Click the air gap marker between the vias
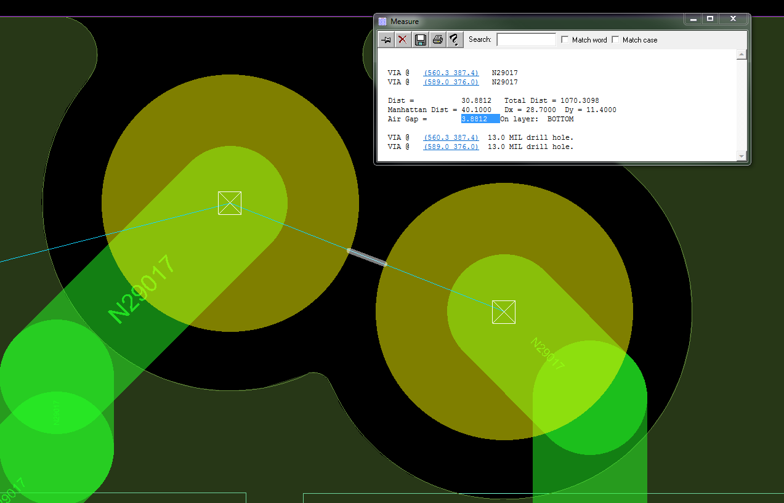784x503 pixels. click(367, 257)
